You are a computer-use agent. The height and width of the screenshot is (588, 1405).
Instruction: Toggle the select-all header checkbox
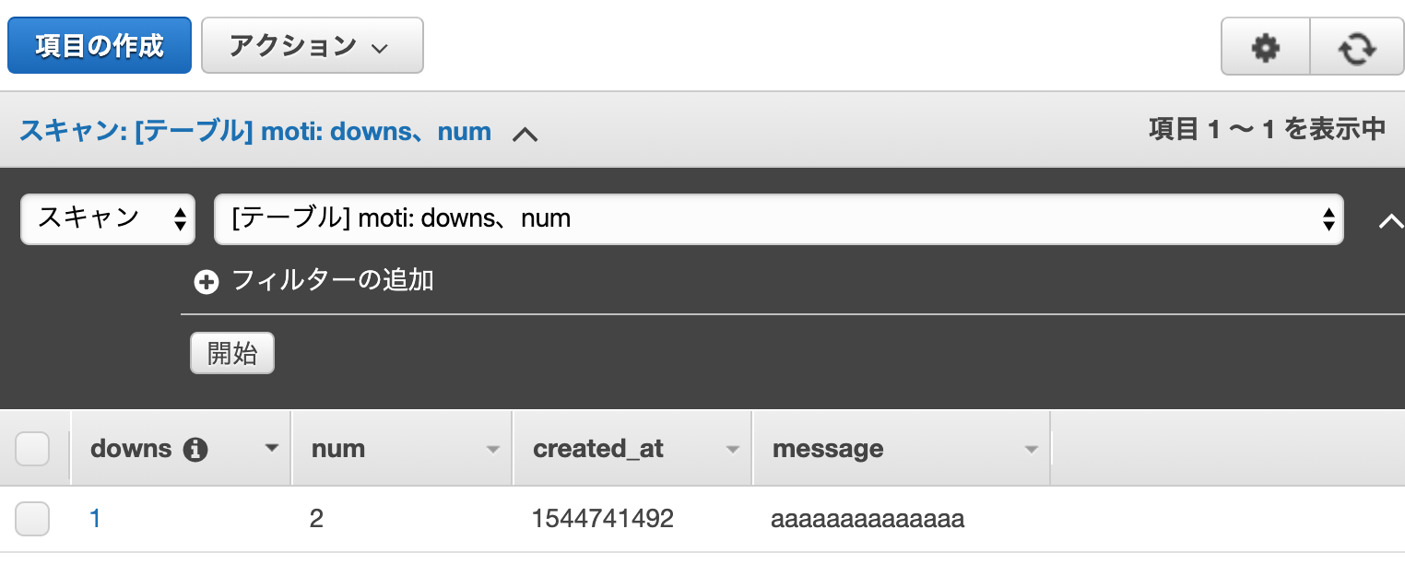click(x=32, y=449)
